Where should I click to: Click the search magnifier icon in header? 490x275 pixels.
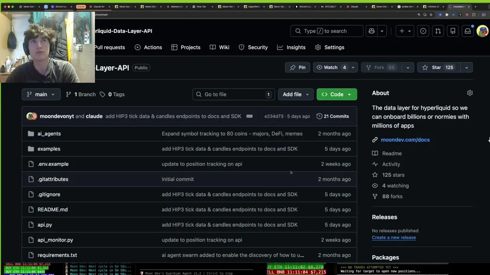point(298,31)
